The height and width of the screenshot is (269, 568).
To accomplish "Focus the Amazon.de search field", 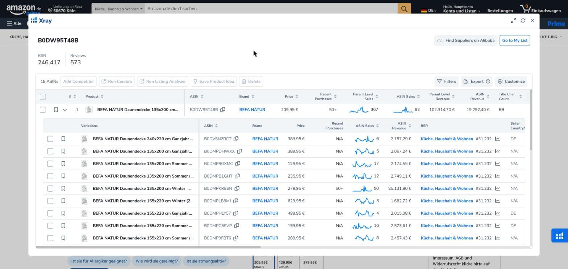I will click(271, 9).
